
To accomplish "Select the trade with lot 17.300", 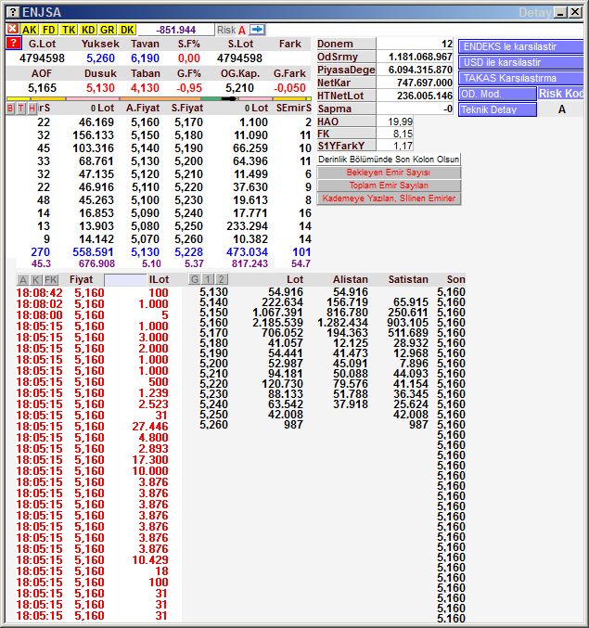I will [x=93, y=460].
